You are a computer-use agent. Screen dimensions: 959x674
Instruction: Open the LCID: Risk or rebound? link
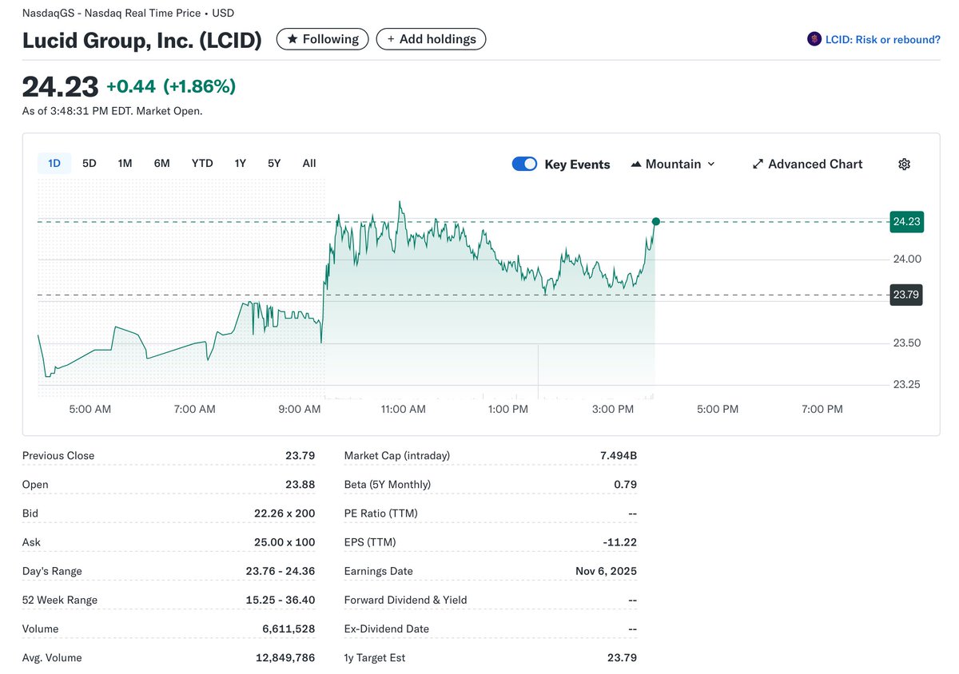pos(883,39)
